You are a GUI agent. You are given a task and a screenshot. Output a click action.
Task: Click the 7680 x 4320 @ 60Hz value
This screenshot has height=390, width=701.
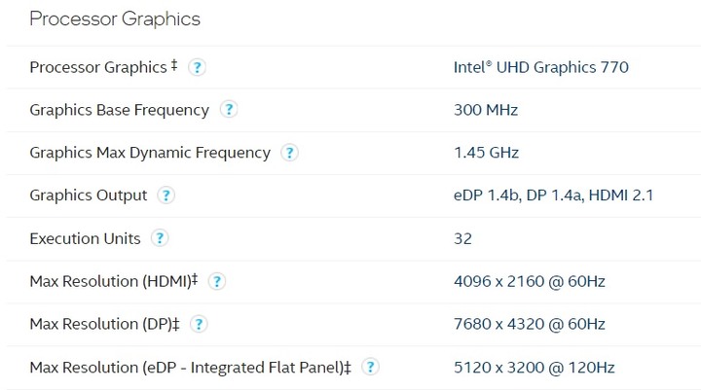pos(530,324)
